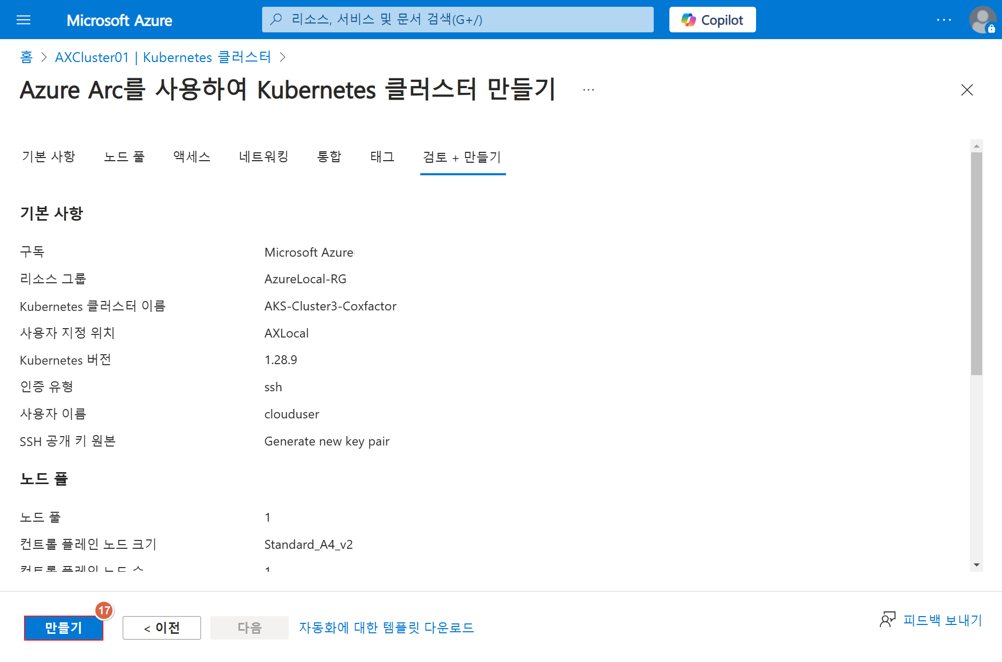Image resolution: width=1002 pixels, height=662 pixels.
Task: Switch to the 기본 사항 tab
Action: (49, 157)
